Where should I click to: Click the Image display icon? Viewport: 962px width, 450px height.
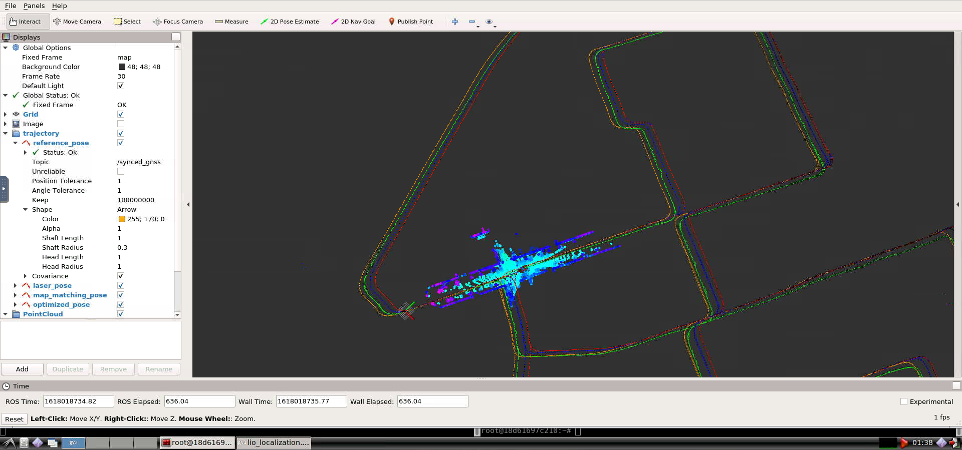click(16, 124)
